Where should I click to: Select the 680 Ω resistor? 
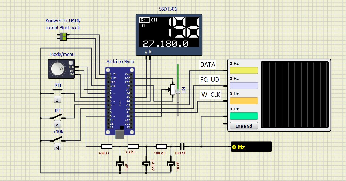(x=107, y=146)
